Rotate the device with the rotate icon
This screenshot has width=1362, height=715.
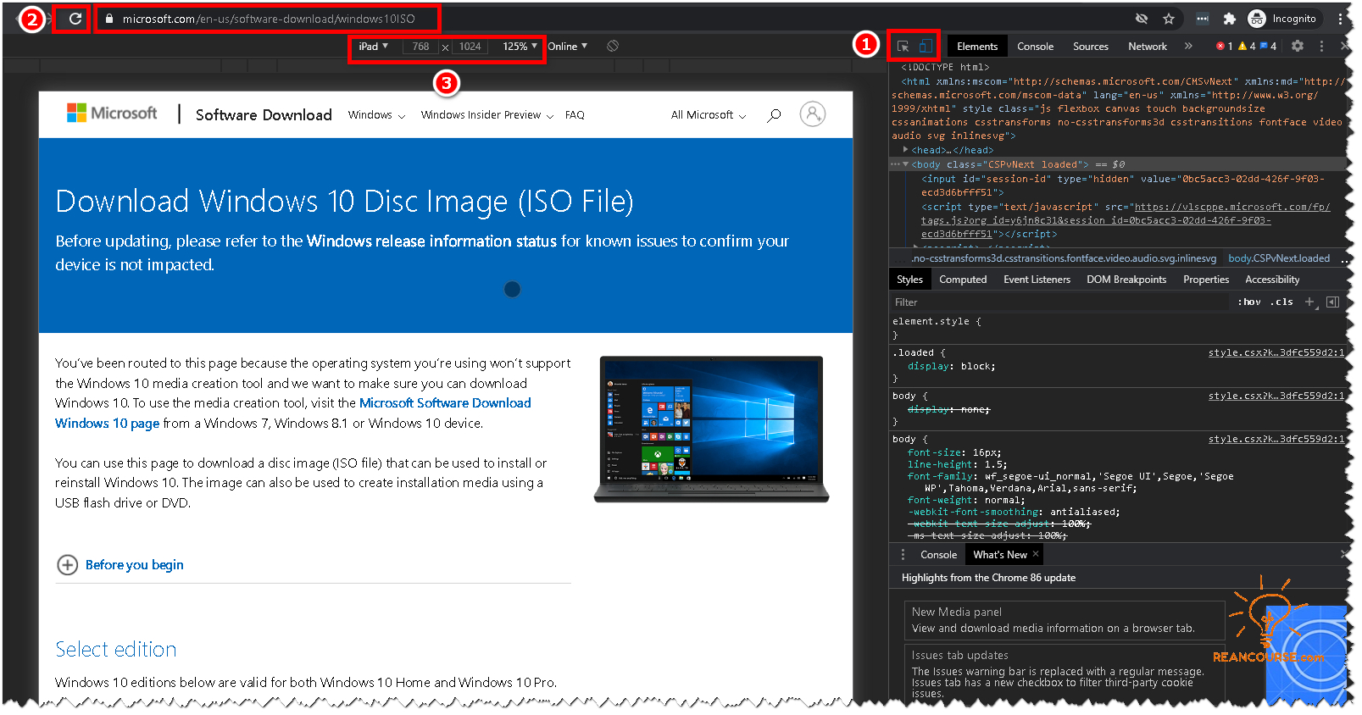(x=613, y=47)
